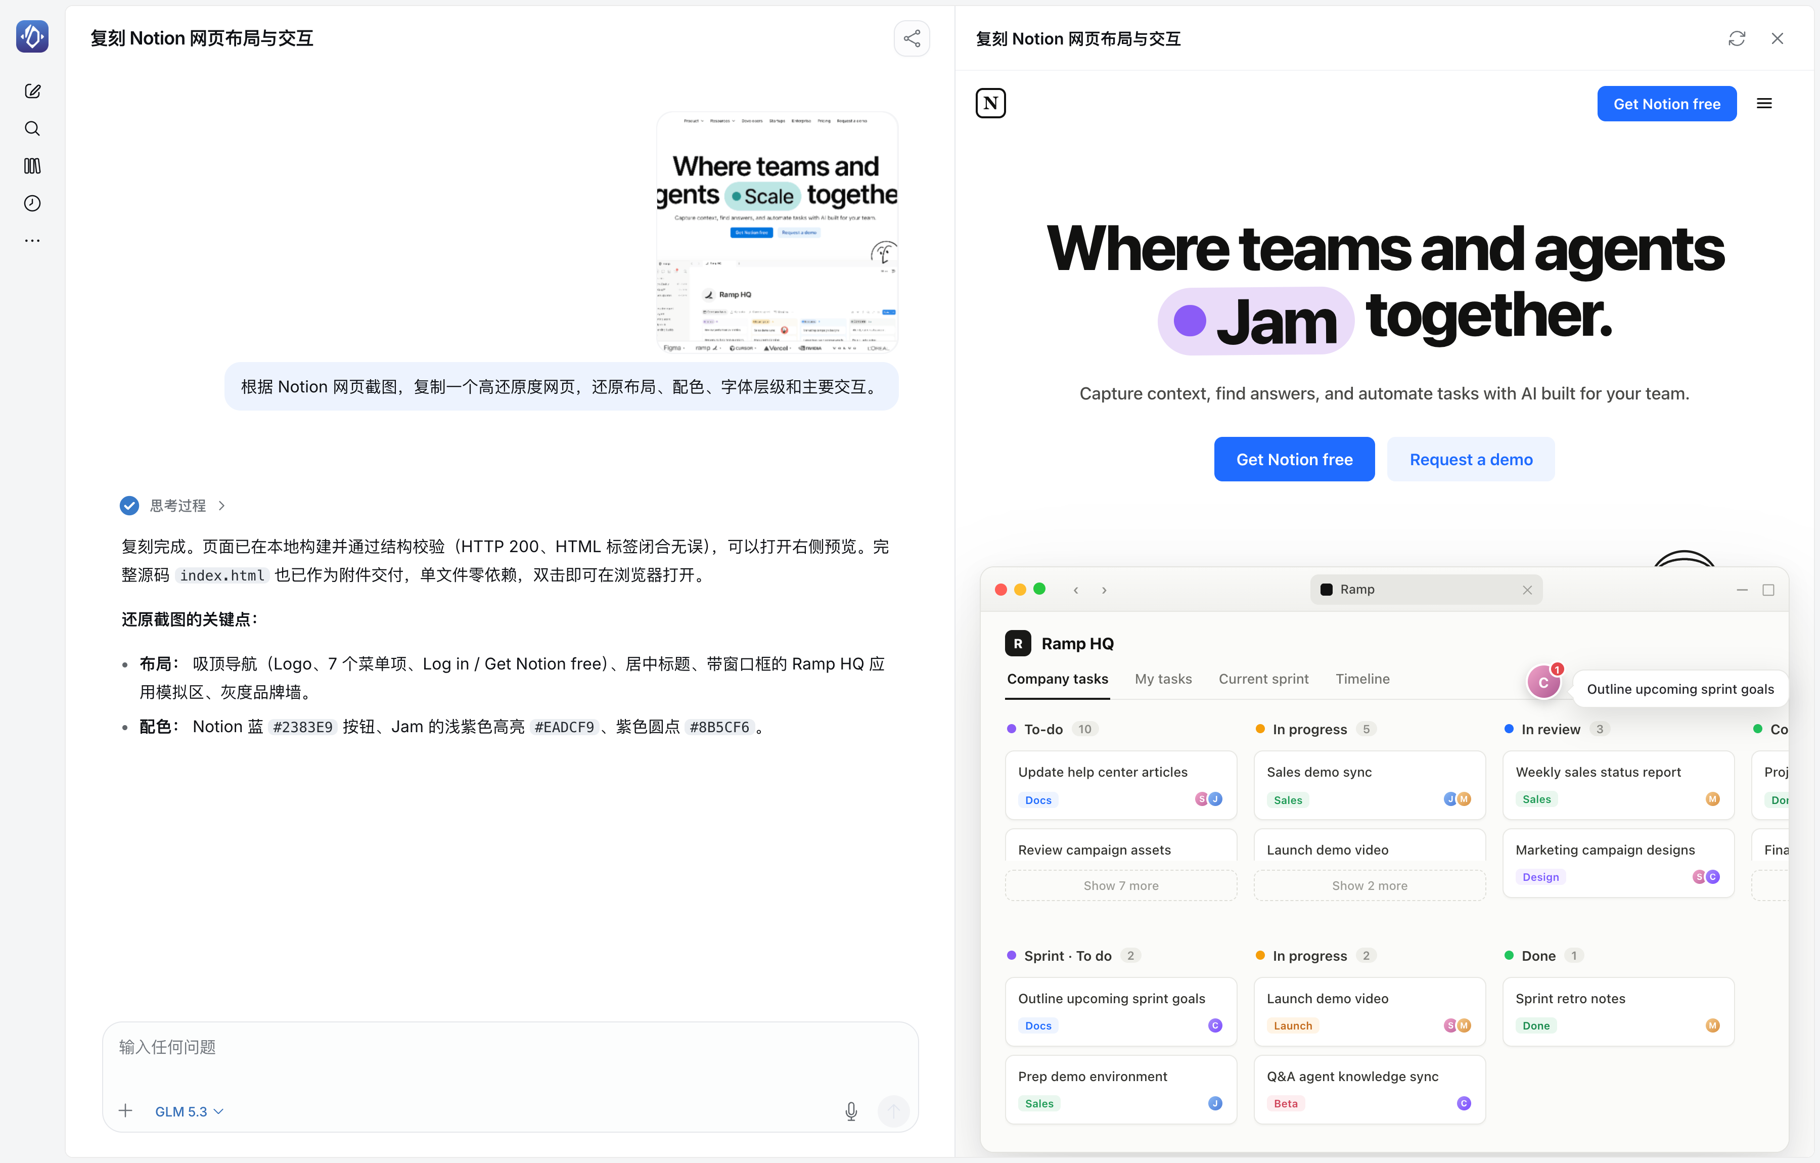The height and width of the screenshot is (1163, 1820).
Task: Open the Prep demo environment card
Action: pos(1121,1090)
